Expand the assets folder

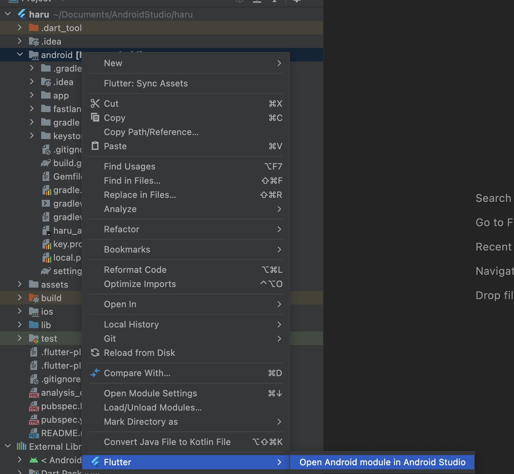pyautogui.click(x=20, y=284)
